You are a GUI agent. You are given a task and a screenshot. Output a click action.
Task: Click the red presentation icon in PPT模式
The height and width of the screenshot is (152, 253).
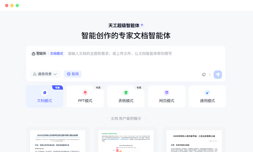point(85,93)
